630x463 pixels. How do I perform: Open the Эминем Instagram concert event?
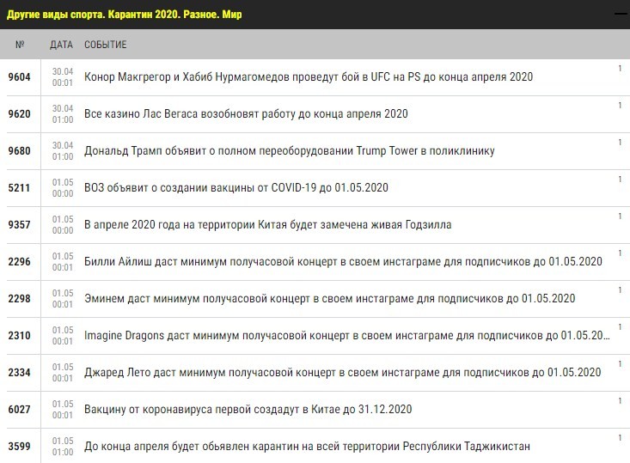tap(329, 299)
